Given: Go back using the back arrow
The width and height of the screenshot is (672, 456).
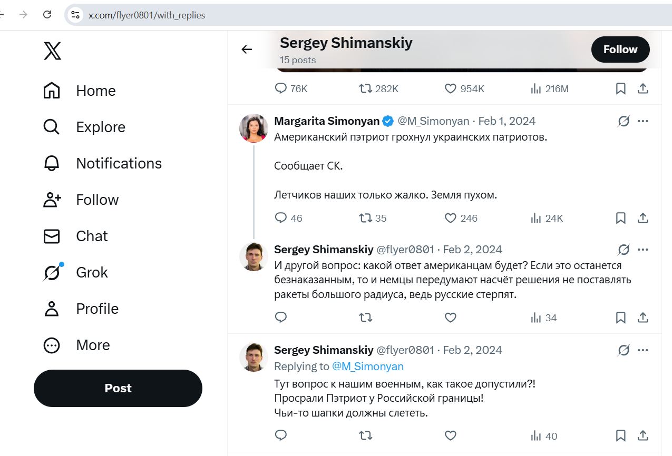Looking at the screenshot, I should [x=246, y=49].
